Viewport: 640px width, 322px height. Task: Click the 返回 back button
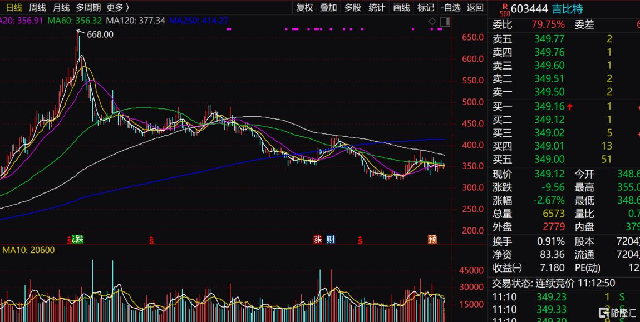click(475, 7)
